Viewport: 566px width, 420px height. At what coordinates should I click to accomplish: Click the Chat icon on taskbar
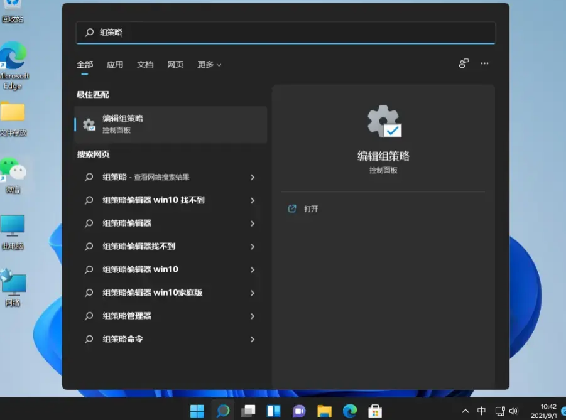(298, 411)
